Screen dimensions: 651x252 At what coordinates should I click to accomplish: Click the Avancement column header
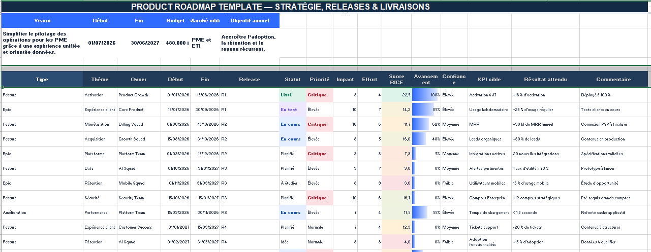(x=426, y=79)
